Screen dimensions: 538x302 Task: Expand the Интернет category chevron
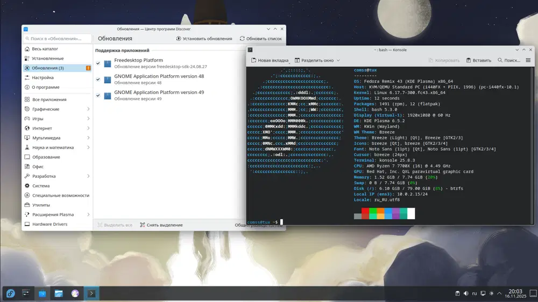pyautogui.click(x=88, y=128)
